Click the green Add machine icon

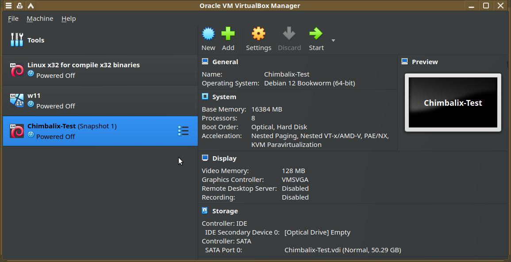(x=228, y=34)
